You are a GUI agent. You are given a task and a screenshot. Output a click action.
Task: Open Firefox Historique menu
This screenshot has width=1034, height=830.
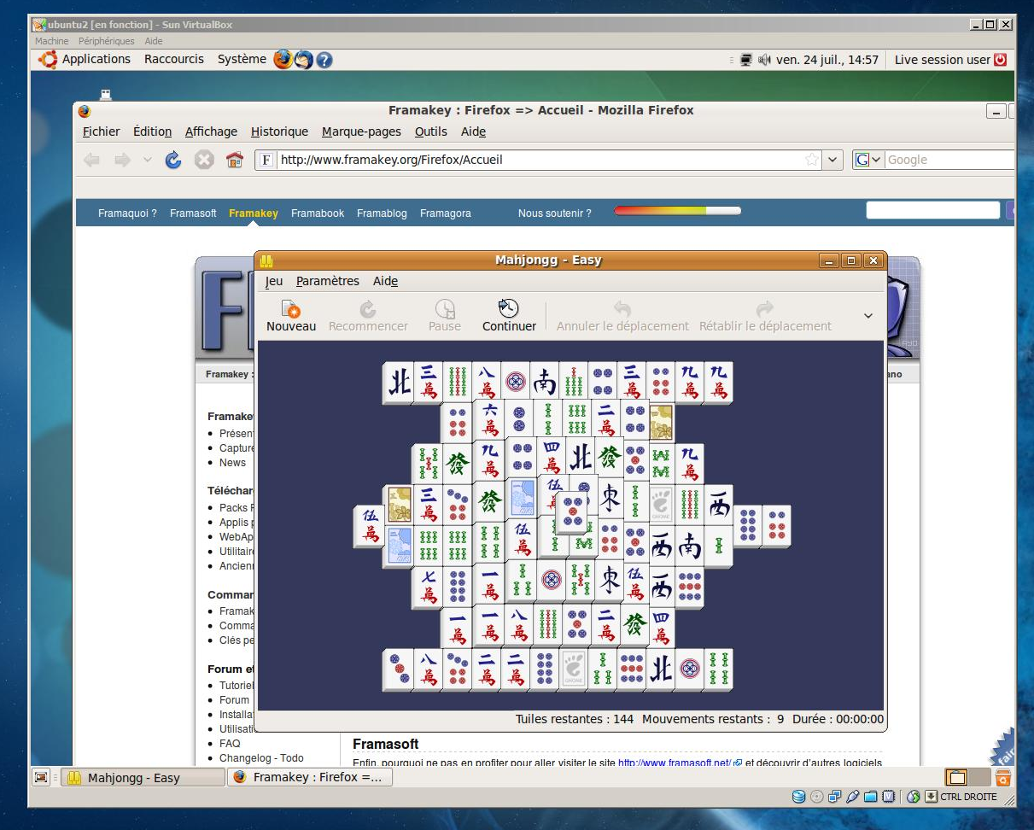(x=279, y=132)
